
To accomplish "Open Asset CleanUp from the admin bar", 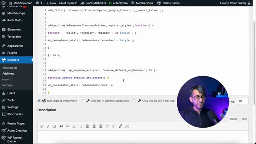I will [x=68, y=3].
